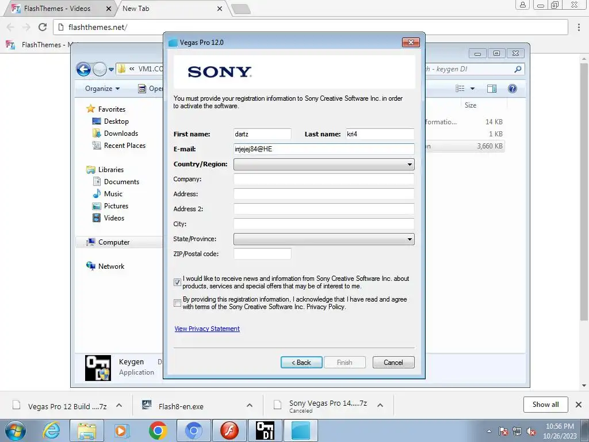This screenshot has width=589, height=442.
Task: Open Chrome three-dot menu
Action: point(579,27)
